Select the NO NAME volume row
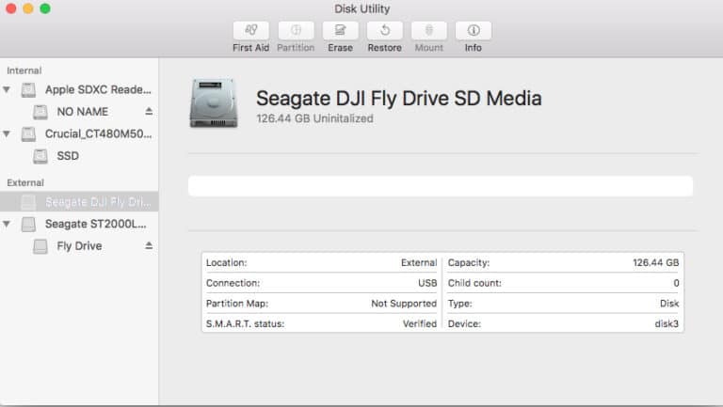This screenshot has width=723, height=407. click(79, 112)
